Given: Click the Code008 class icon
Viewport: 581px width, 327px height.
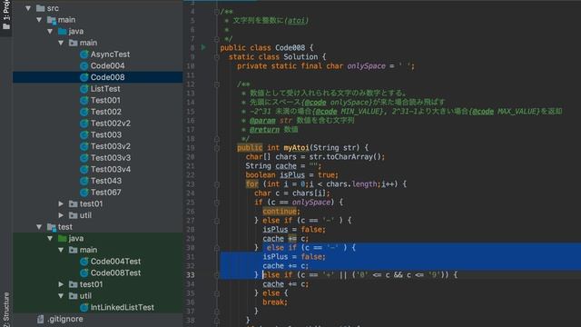Looking at the screenshot, I should tap(84, 77).
